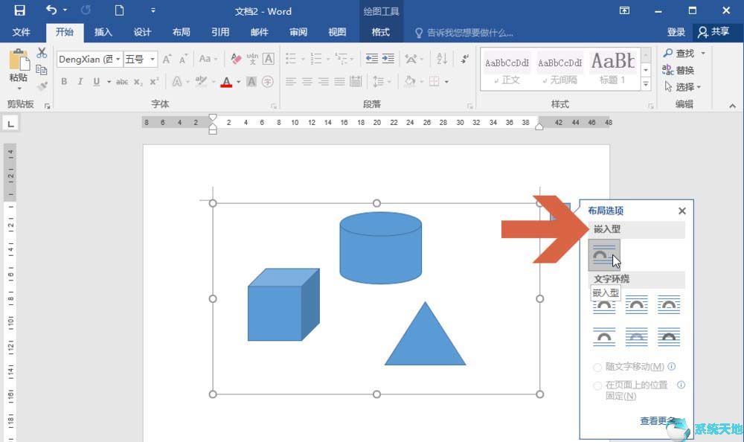Sort text with A-Z sort icon
This screenshot has height=442, width=744.
pyautogui.click(x=442, y=59)
